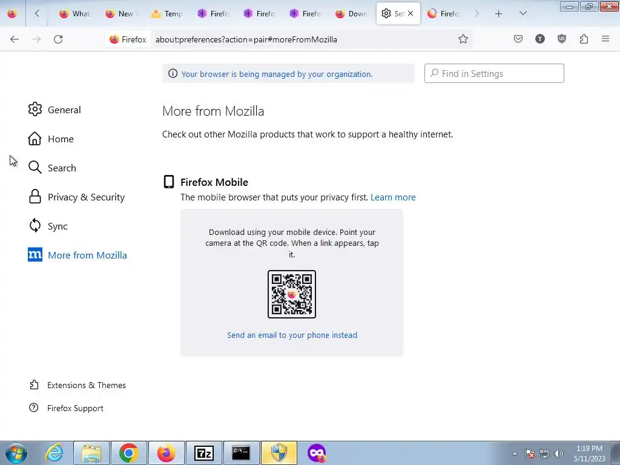Open Firefox Support
Image resolution: width=620 pixels, height=465 pixels.
pyautogui.click(x=66, y=408)
